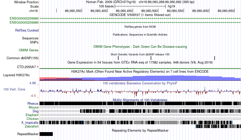Click the chr16:89,060,268-89,060,662 position text
This screenshot has height=140, width=241.
(x=166, y=2)
